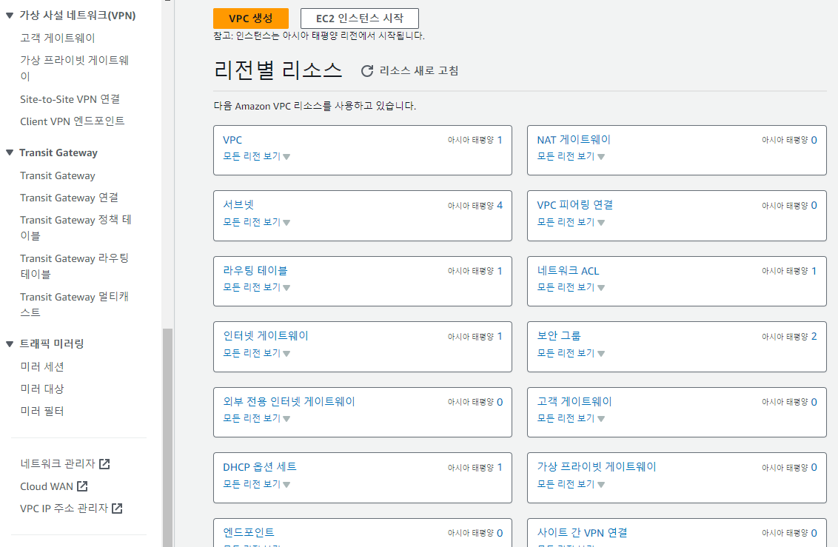This screenshot has height=547, width=838.
Task: Click the 아시아 태평양 1 count on 네트워크 ACL card
Action: pos(789,271)
